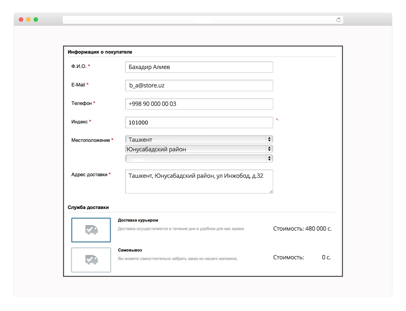This screenshot has height=311, width=406.
Task: Click the yellow minimize window button
Action: pyautogui.click(x=28, y=20)
